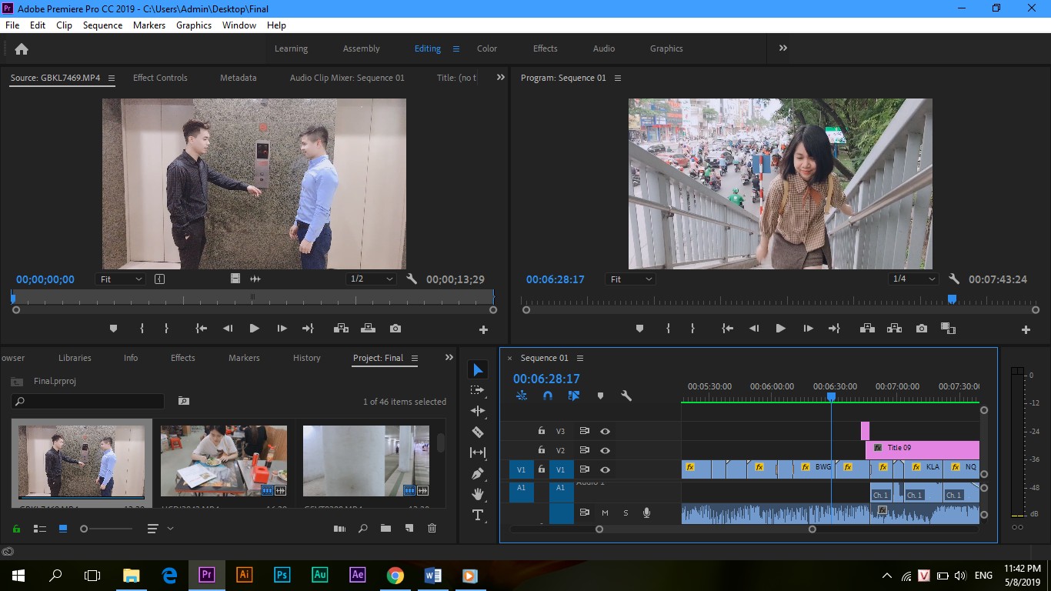
Task: Play the Program monitor sequence
Action: [x=780, y=329]
